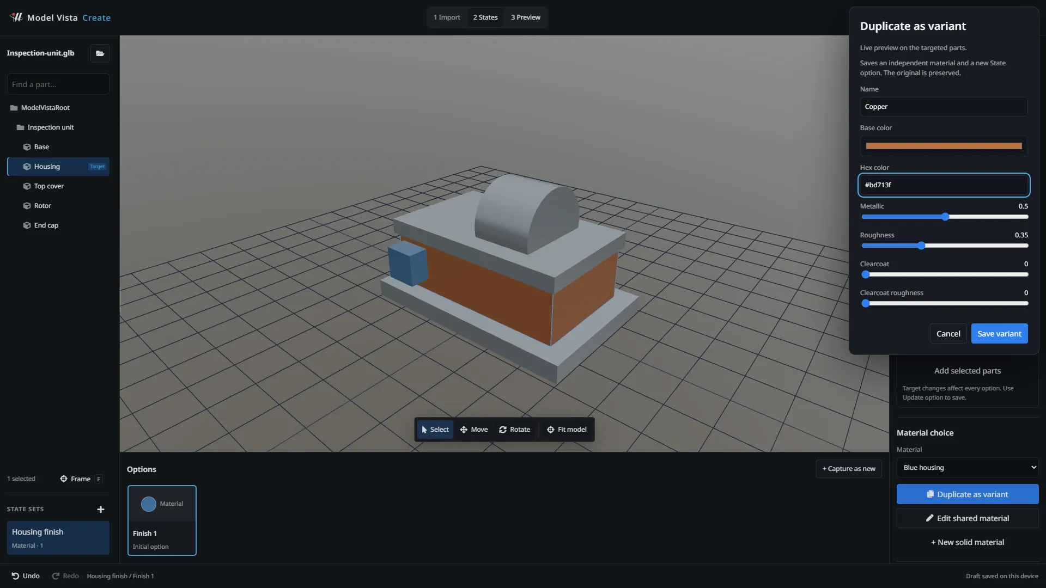1046x588 pixels.
Task: Save the Copper variant
Action: point(999,334)
